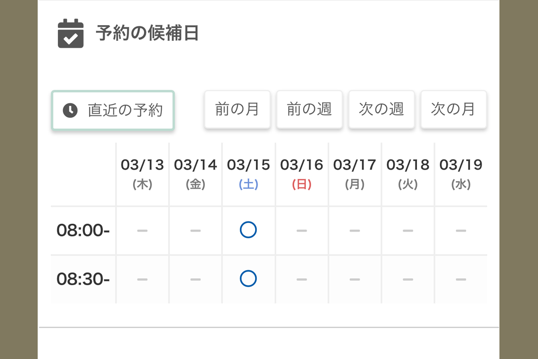Screen dimensions: 538x359
Task: Click the 03/19 (水) column header
Action: tap(461, 174)
